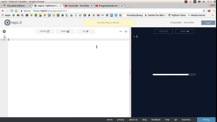Open the feedback footer link

[x=156, y=120]
